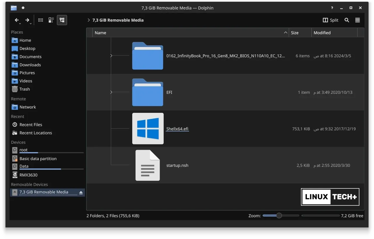Click the chevron at the start of the breadcrumb

[89, 20]
